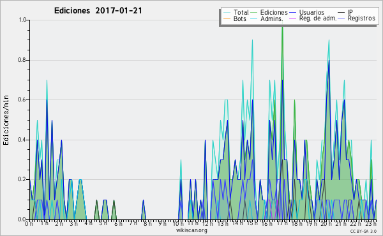Click the 23 h tick label on the x-axis
The width and height of the screenshot is (383, 236).
(x=371, y=223)
